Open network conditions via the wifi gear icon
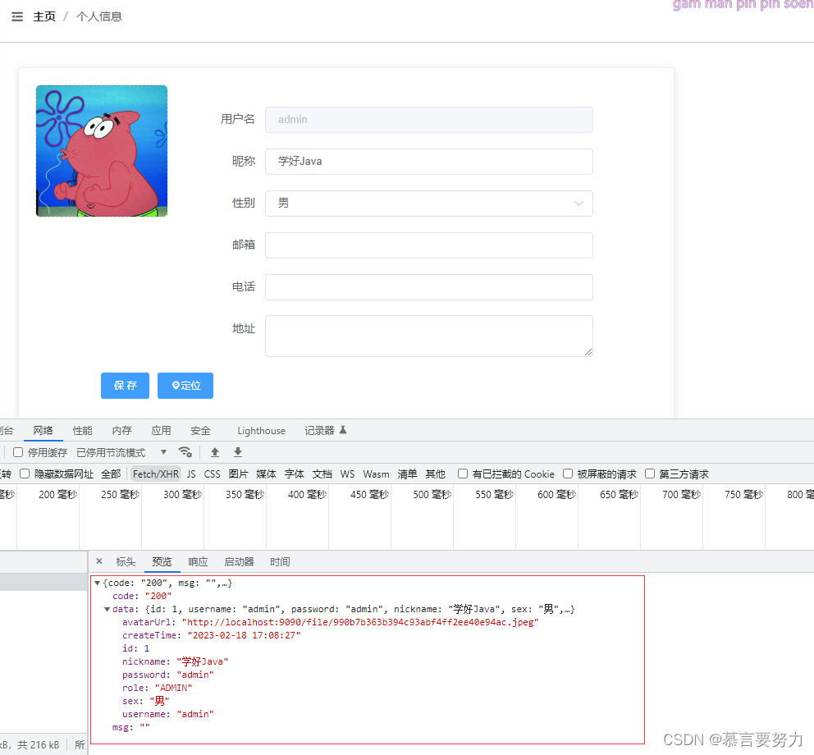 185,452
